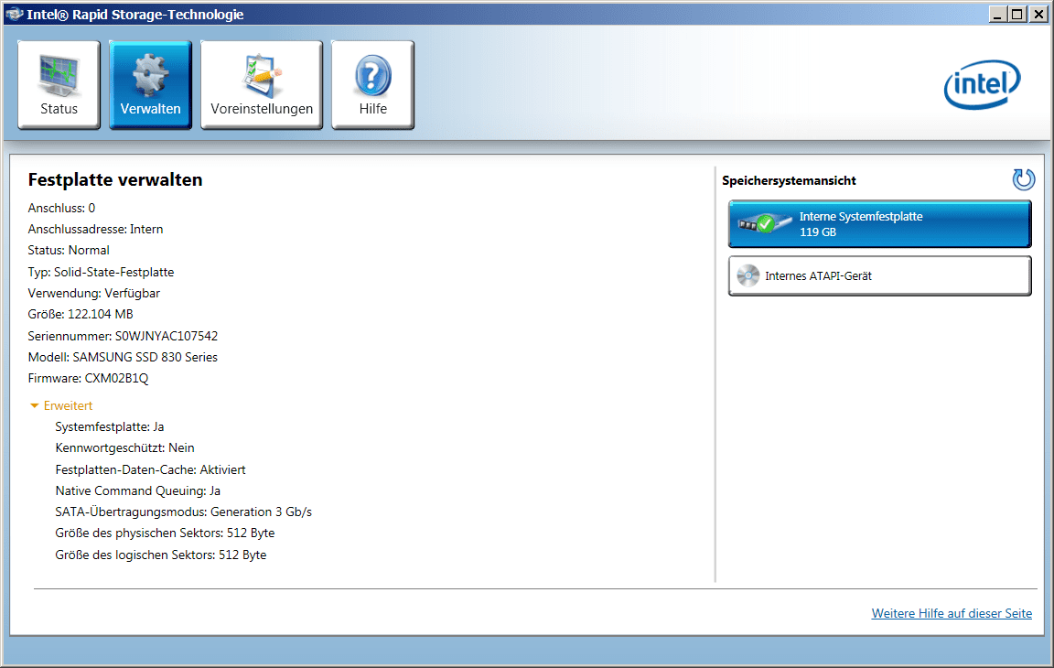The image size is (1054, 668).
Task: Click 'Größe des physischen Sektors: 512 Byte'
Action: [x=165, y=533]
